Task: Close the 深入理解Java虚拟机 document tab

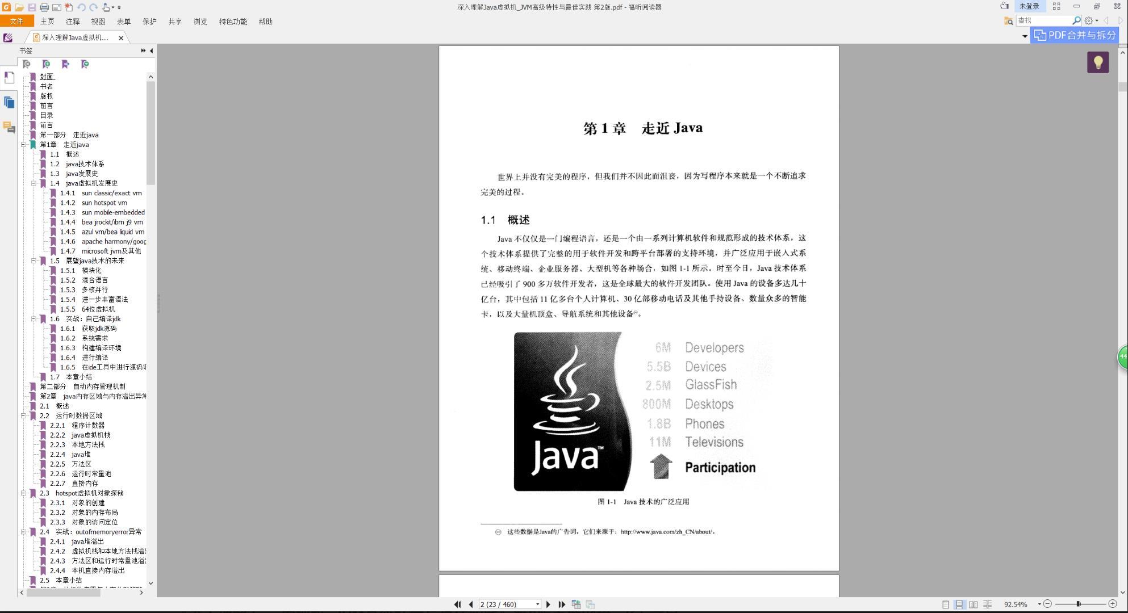Action: (x=121, y=38)
